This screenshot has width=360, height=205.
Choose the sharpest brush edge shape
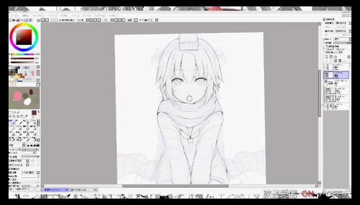pos(28,146)
